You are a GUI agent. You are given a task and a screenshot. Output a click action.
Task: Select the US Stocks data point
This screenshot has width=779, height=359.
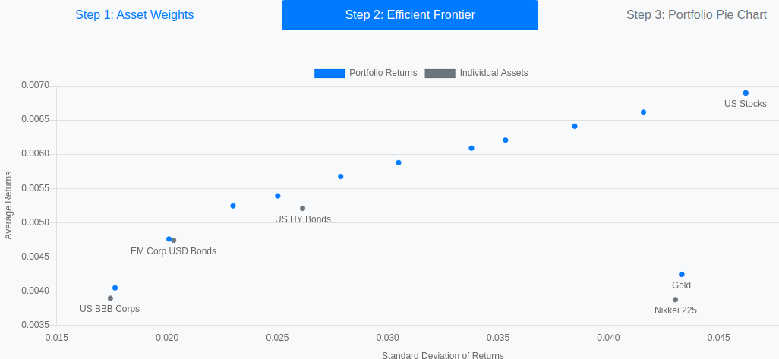tap(746, 93)
